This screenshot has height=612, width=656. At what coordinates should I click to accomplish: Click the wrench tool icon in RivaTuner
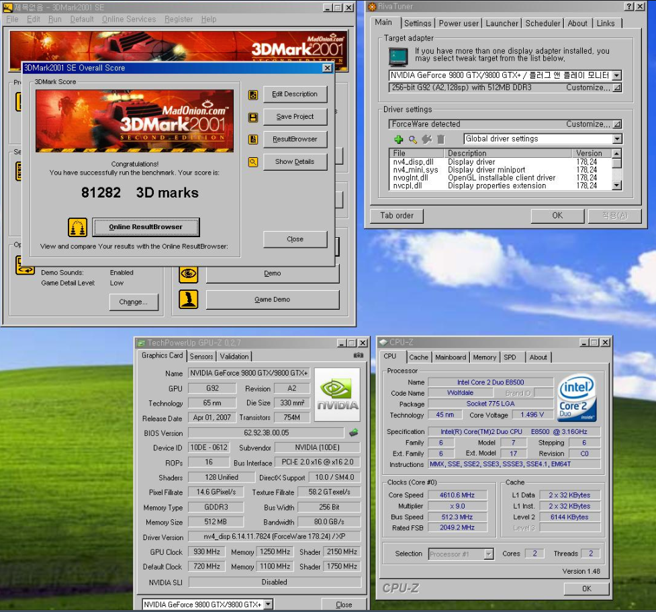tap(427, 139)
